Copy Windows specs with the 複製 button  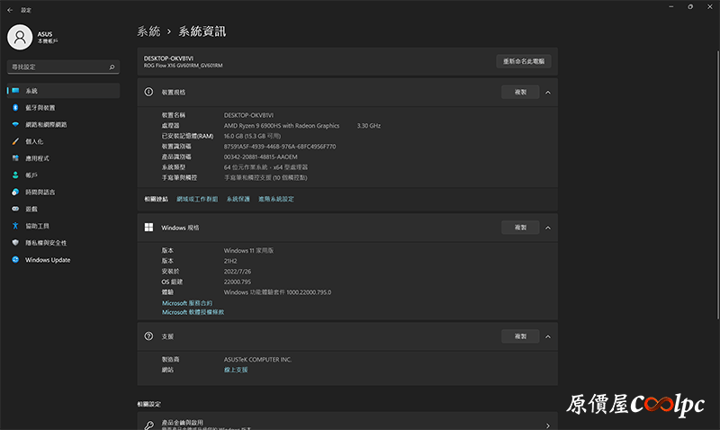(x=520, y=228)
